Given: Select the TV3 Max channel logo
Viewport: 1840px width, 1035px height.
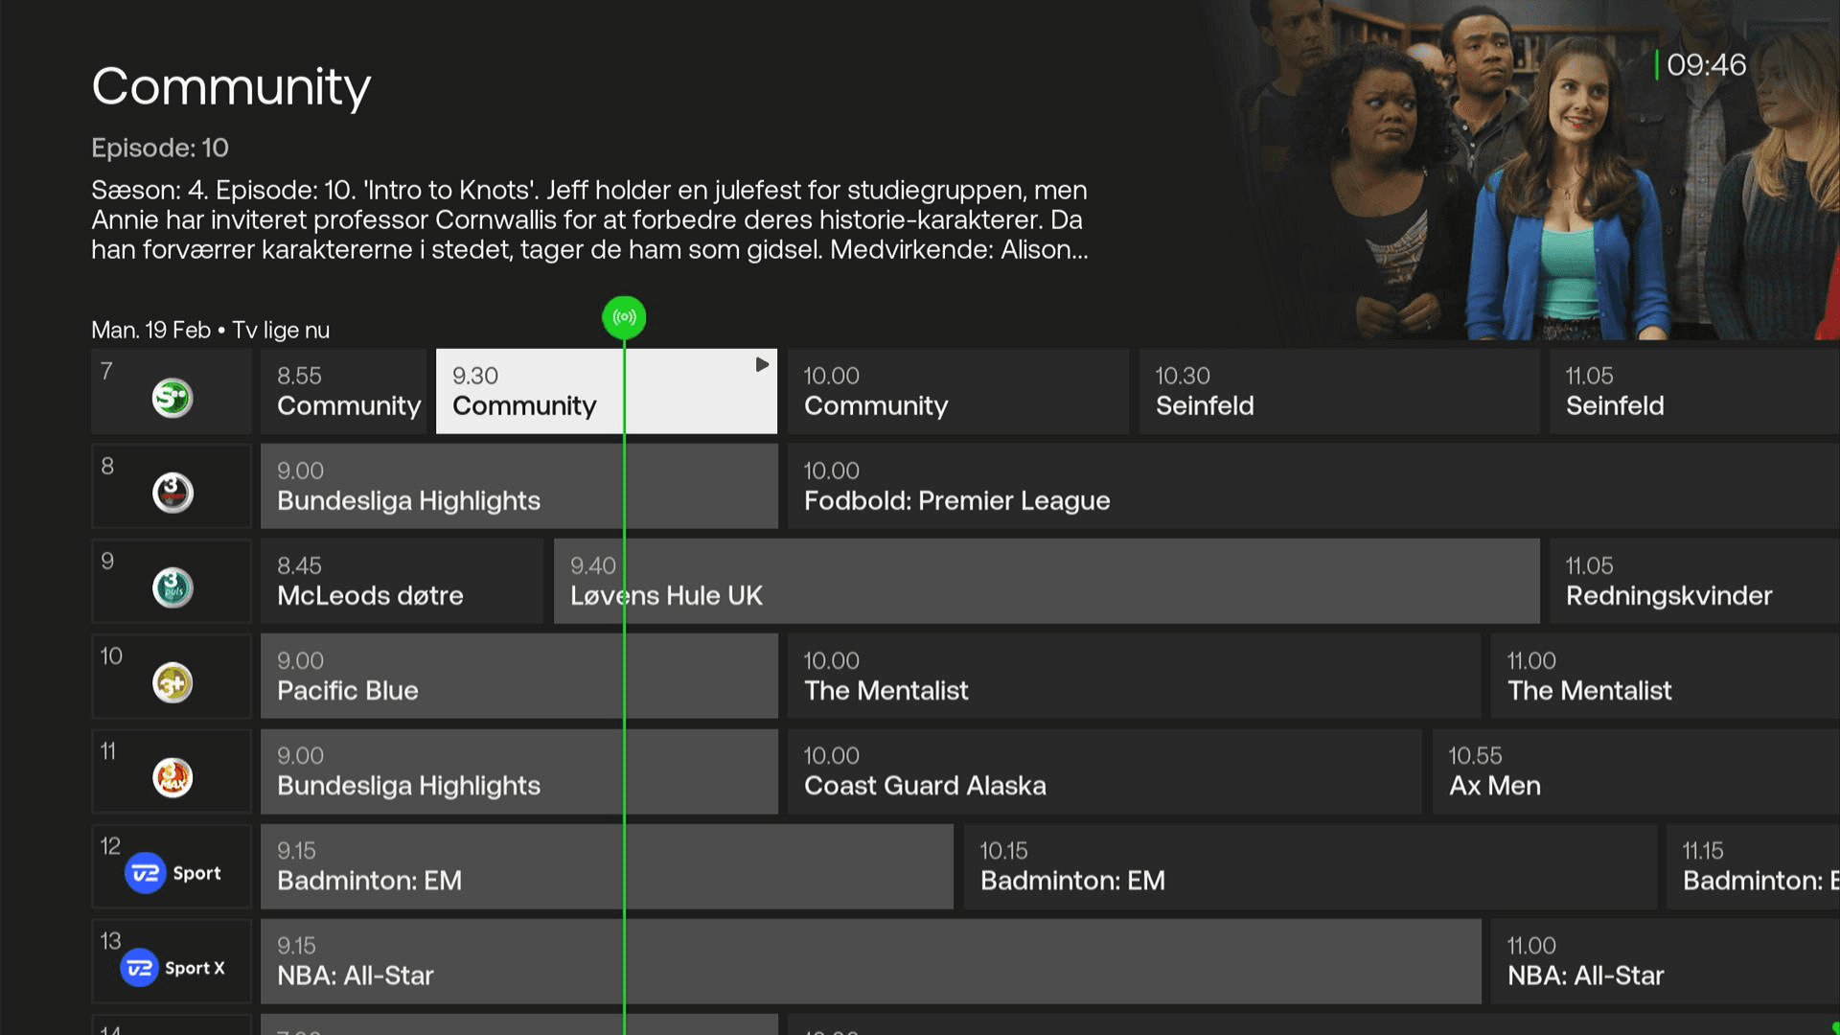Looking at the screenshot, I should (171, 776).
